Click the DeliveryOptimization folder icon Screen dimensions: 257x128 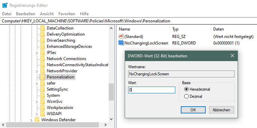point(42,34)
